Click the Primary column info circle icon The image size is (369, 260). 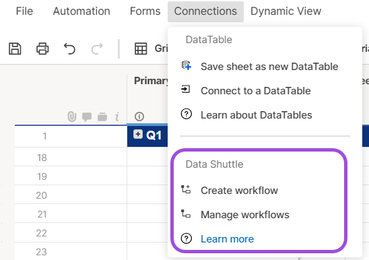coord(139,117)
